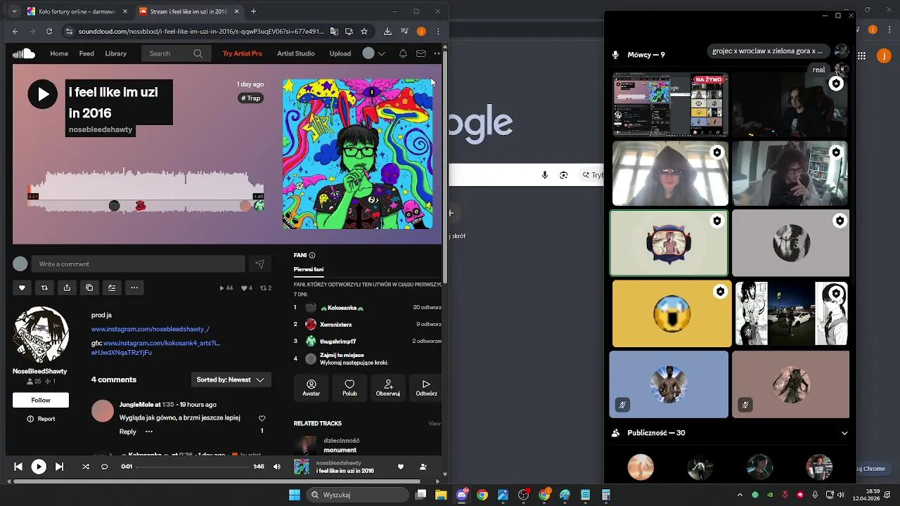Reload the SoundCloud page
This screenshot has height=506, width=900.
49,31
